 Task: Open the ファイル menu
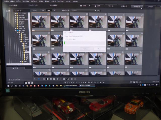(x=6, y=2)
